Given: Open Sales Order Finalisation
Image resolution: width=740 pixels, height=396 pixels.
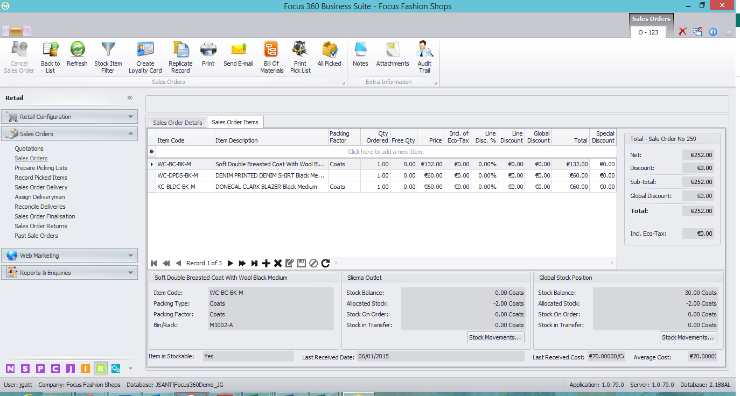Looking at the screenshot, I should pyautogui.click(x=45, y=216).
